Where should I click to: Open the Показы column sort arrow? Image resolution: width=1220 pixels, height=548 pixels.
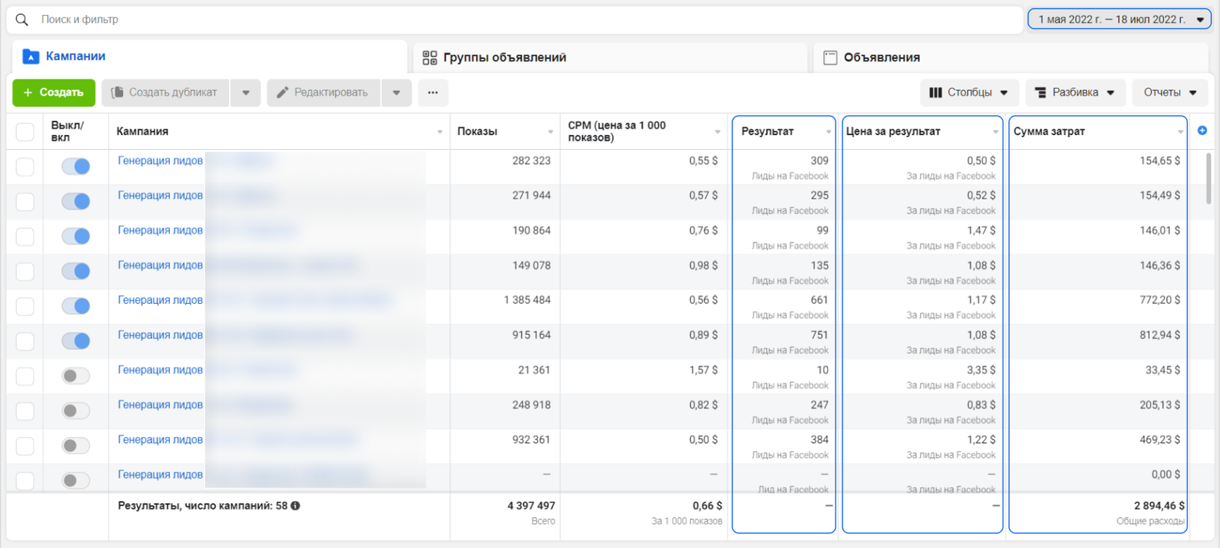pyautogui.click(x=550, y=132)
